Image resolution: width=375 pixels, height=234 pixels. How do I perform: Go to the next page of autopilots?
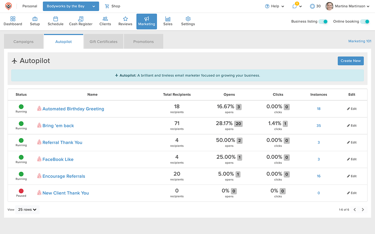[363, 209]
